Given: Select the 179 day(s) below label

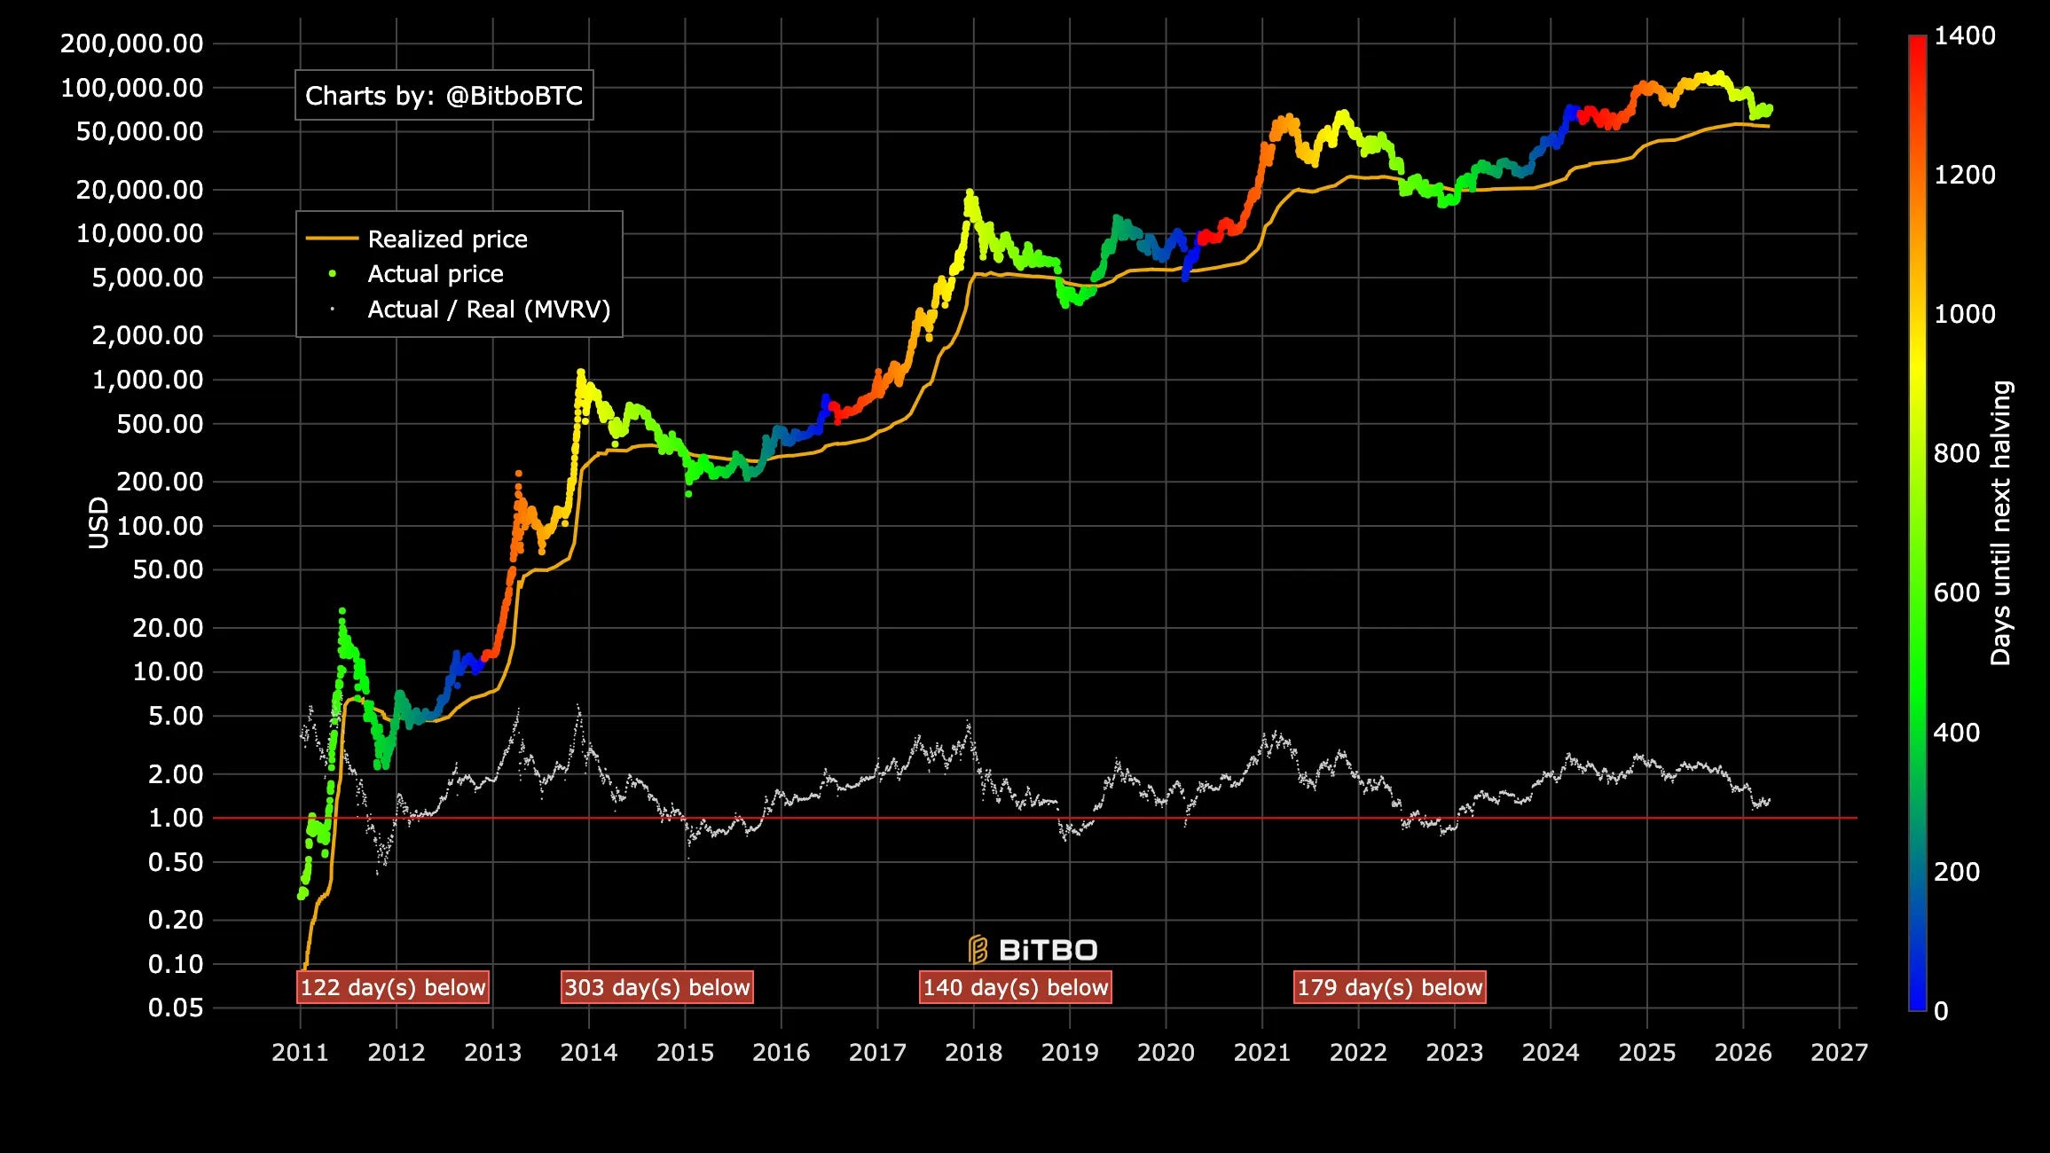Looking at the screenshot, I should (x=1390, y=987).
